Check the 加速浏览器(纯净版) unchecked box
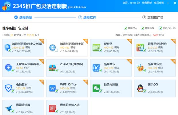The width and height of the screenshot is (178, 115). pyautogui.click(x=56, y=50)
